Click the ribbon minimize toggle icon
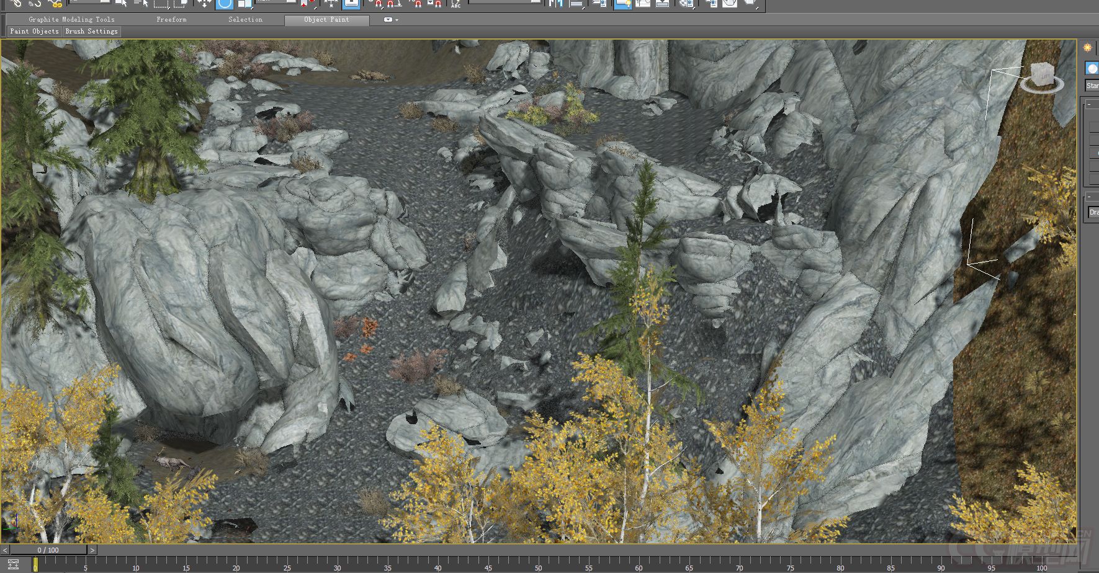The width and height of the screenshot is (1099, 573). (388, 20)
